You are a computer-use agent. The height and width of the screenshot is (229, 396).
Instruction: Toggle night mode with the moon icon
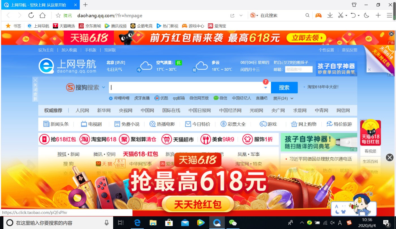[x=367, y=16]
